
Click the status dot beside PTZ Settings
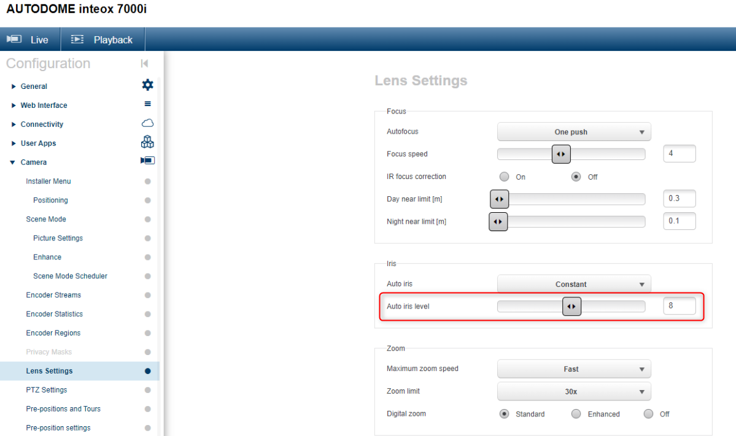coord(147,390)
